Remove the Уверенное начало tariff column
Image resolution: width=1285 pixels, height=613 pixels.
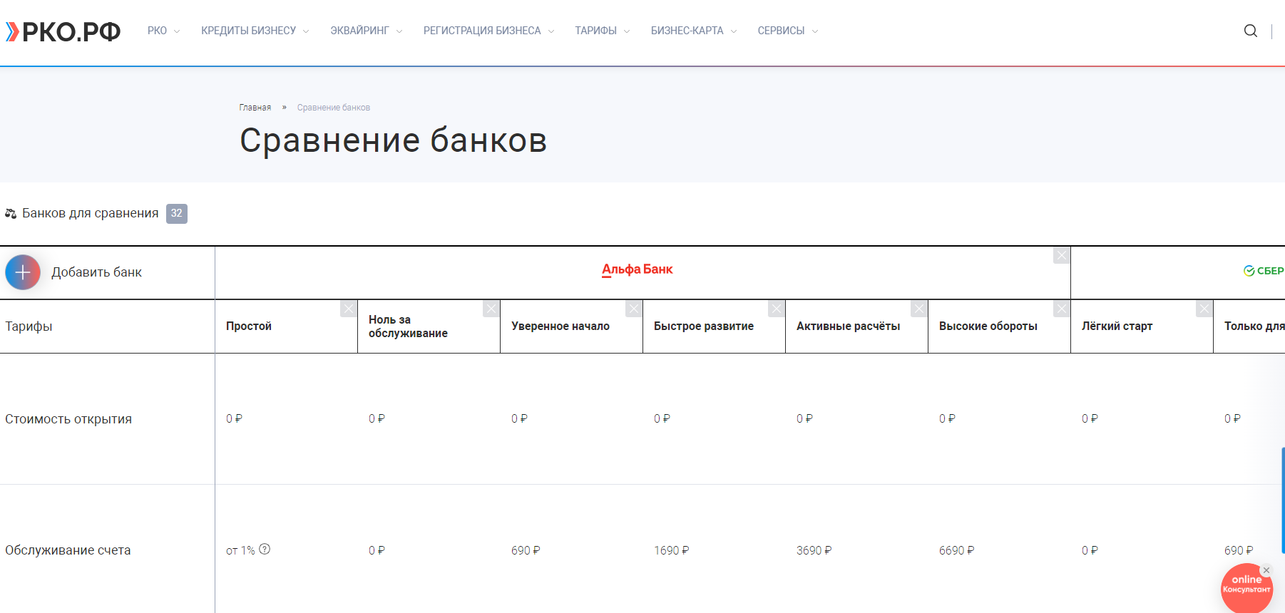pyautogui.click(x=634, y=309)
